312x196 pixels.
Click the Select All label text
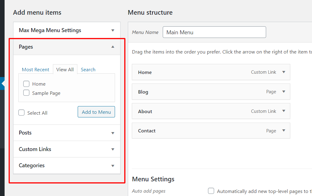click(37, 113)
